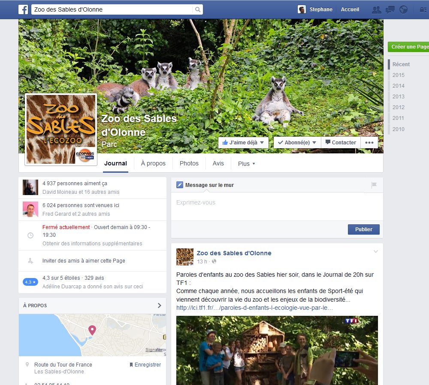Open privacy shortcuts lock icon
The width and height of the screenshot is (429, 385).
423,10
